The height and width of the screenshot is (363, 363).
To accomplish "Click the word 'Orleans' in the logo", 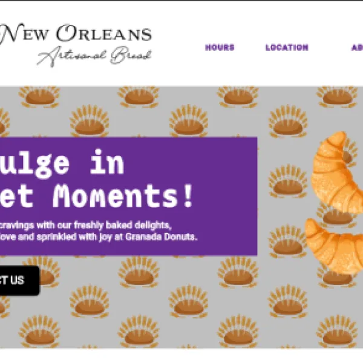I will pos(103,34).
